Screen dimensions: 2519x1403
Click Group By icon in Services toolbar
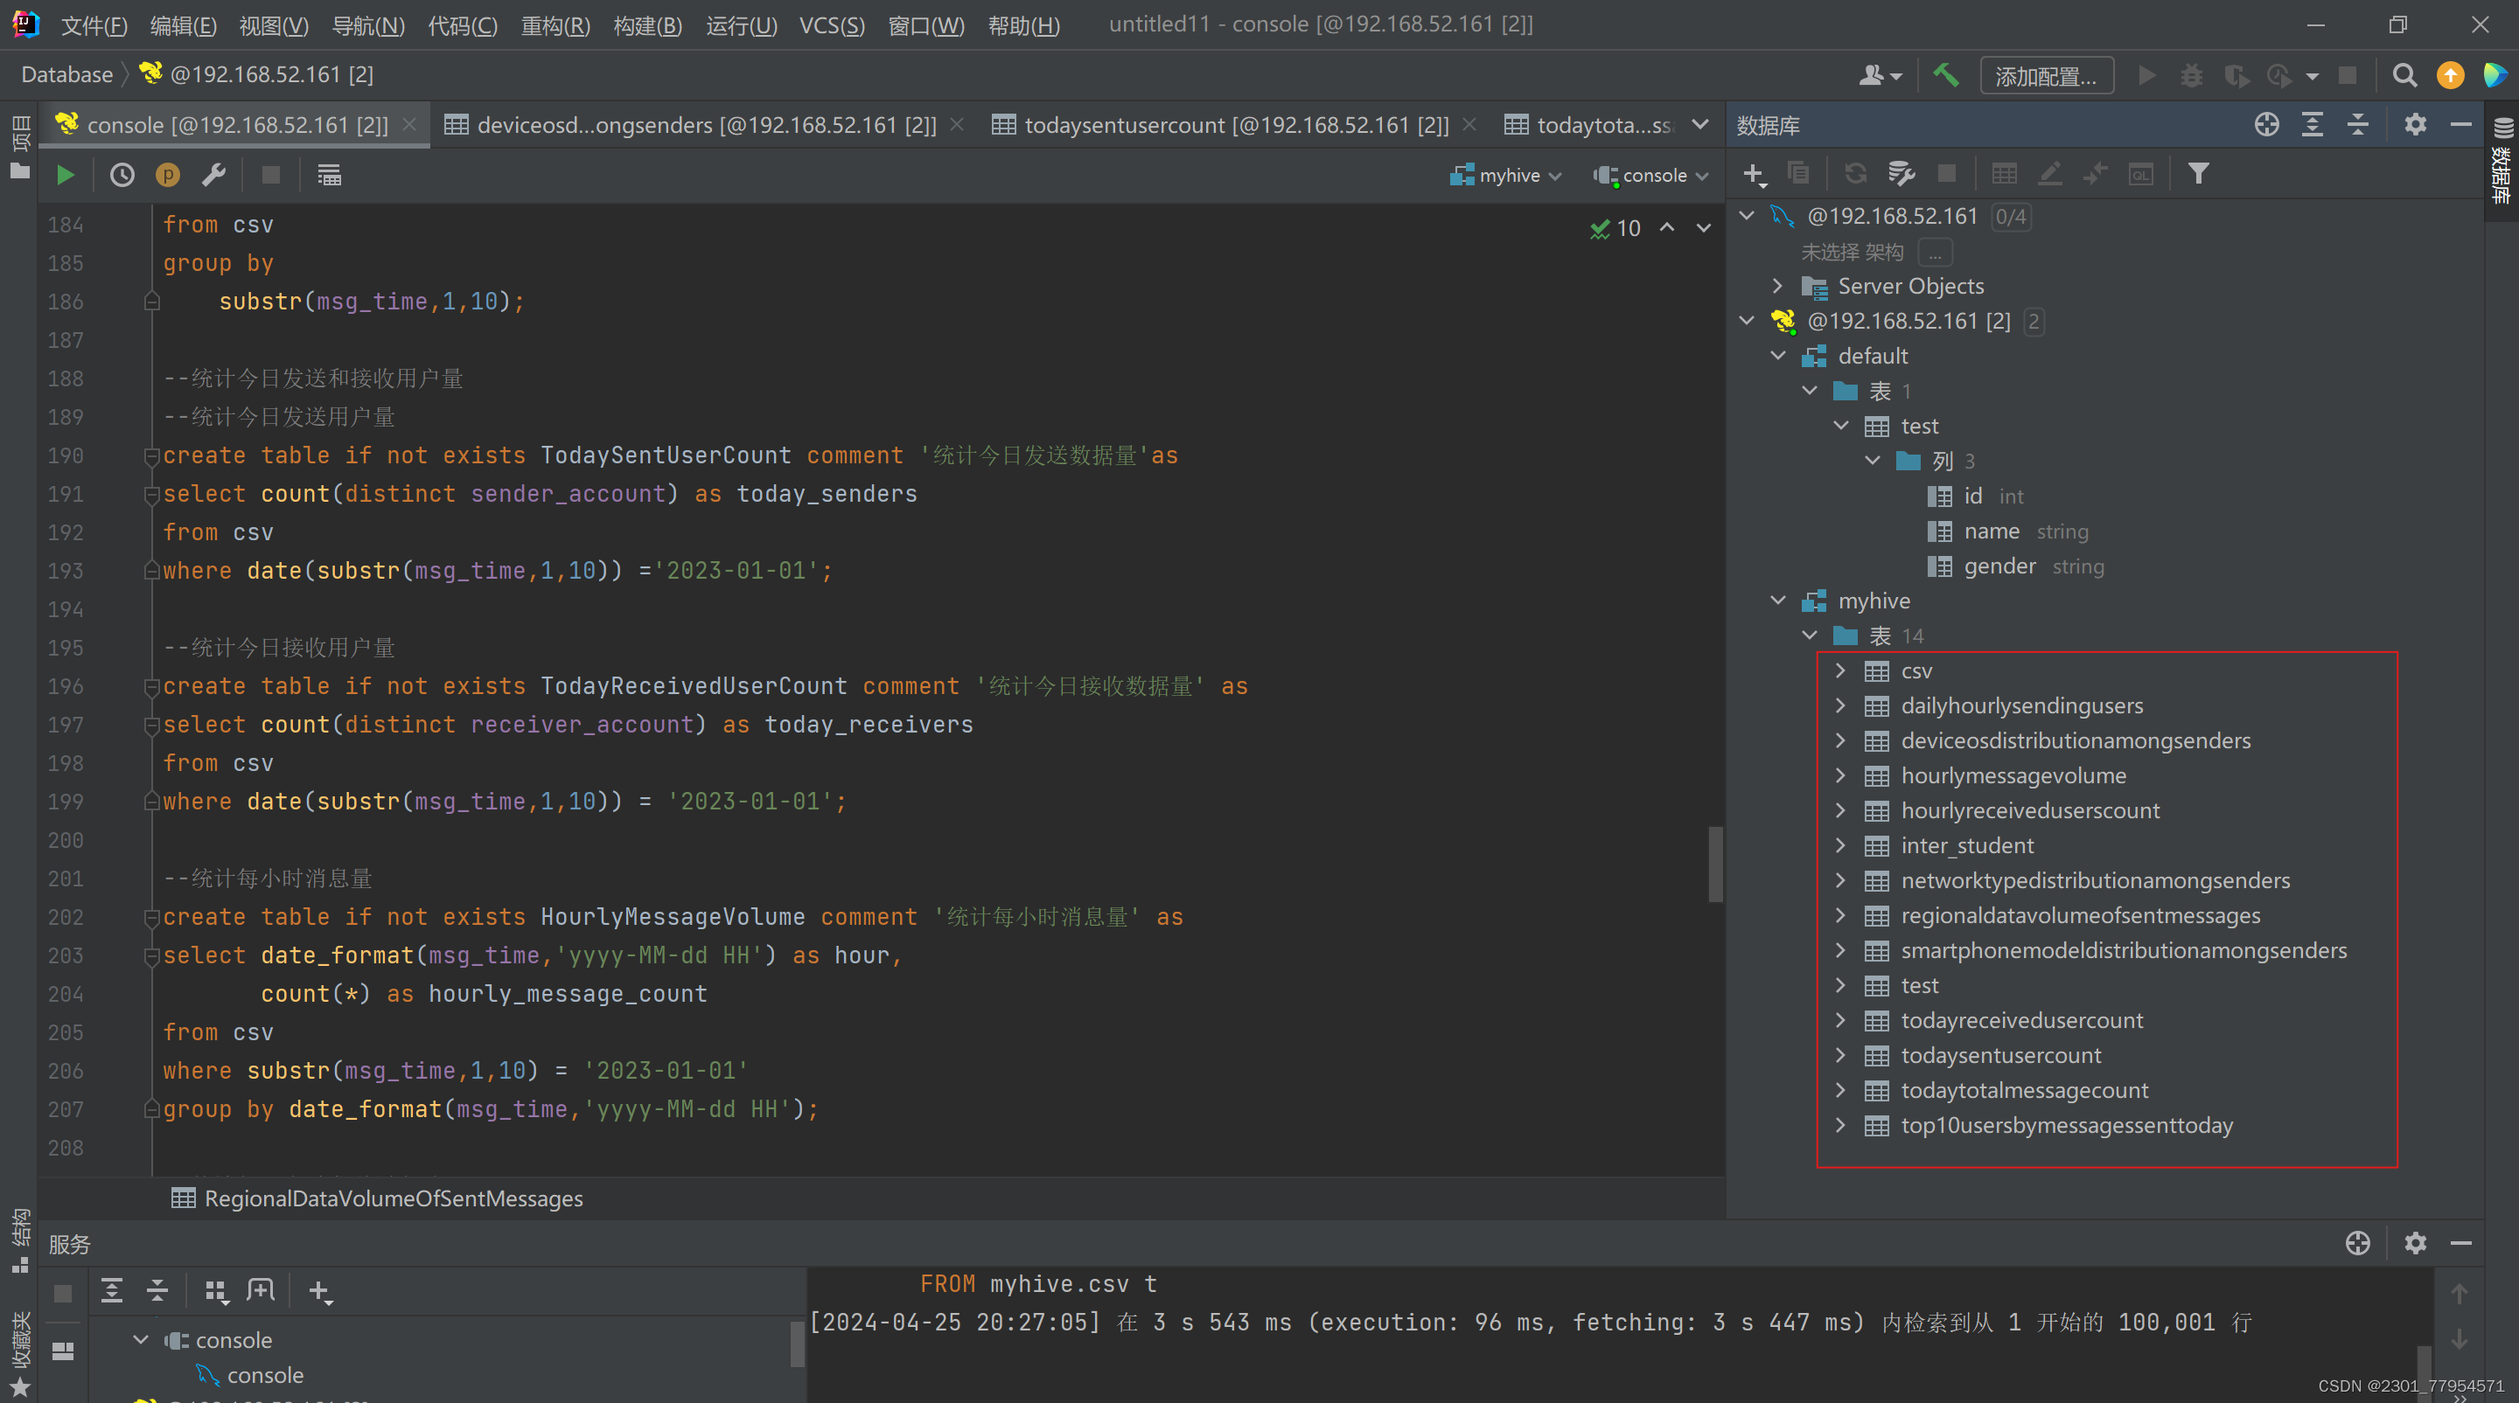[216, 1292]
